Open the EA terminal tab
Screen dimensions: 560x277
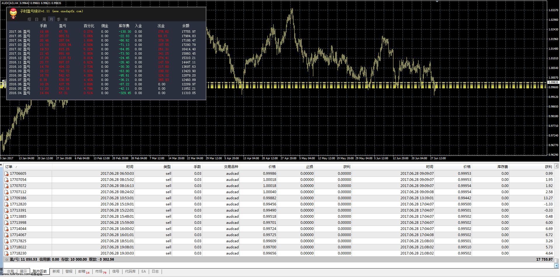(144, 271)
